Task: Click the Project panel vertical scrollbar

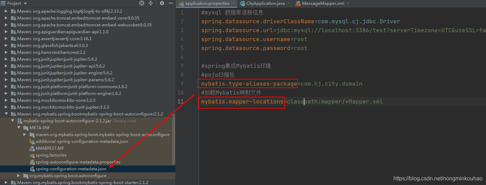Action: point(174,139)
